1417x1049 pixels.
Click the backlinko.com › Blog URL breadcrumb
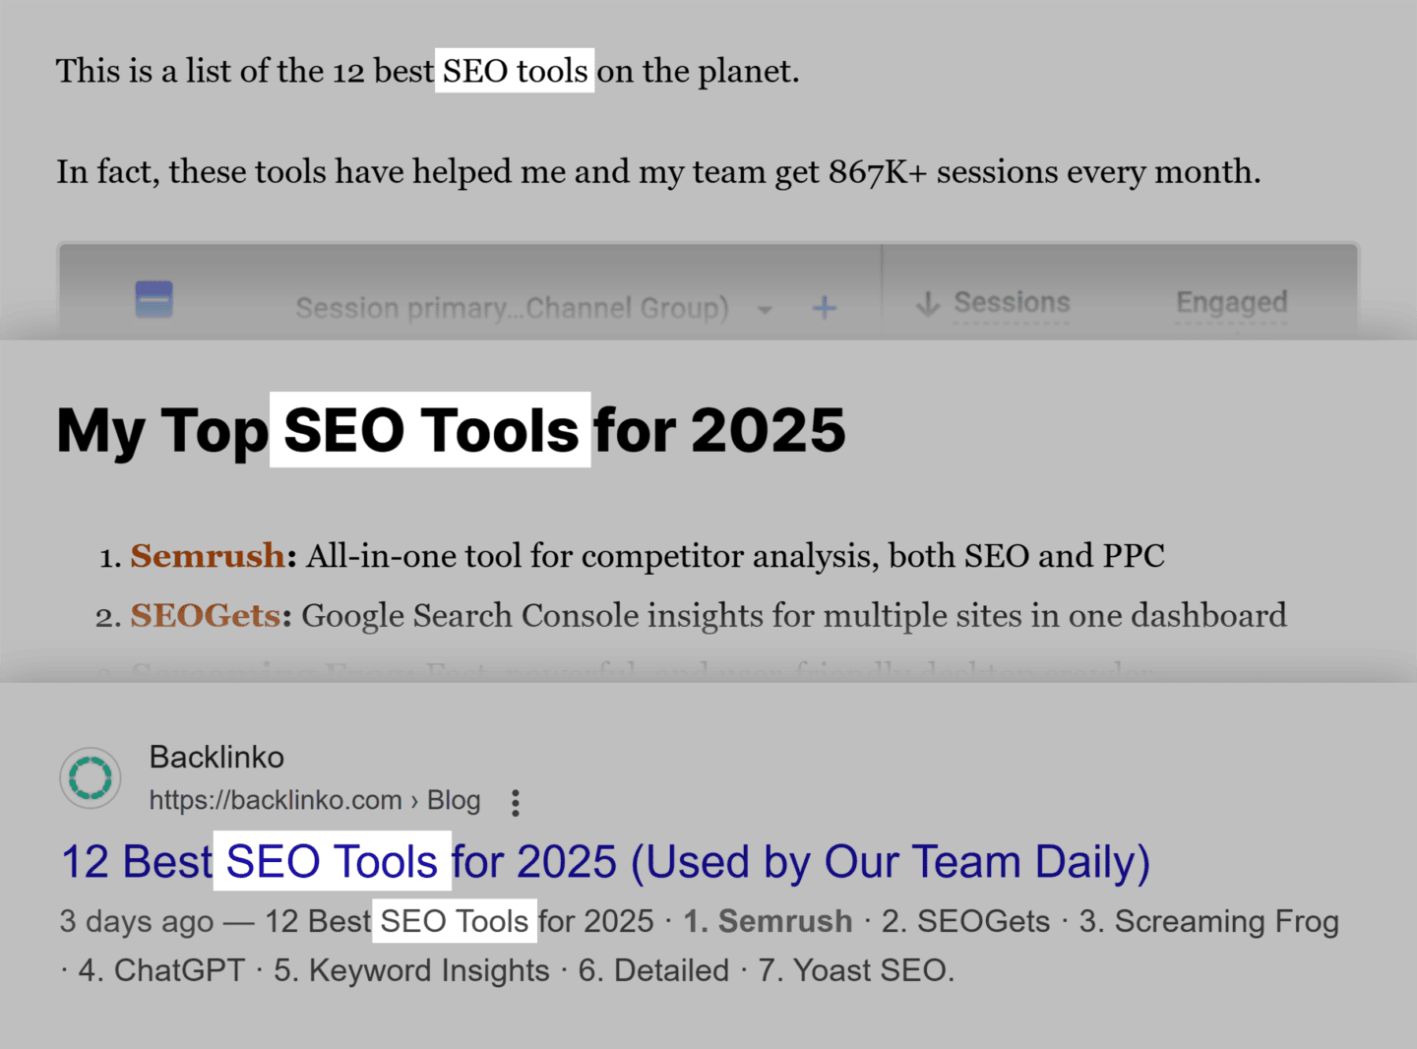pos(315,800)
